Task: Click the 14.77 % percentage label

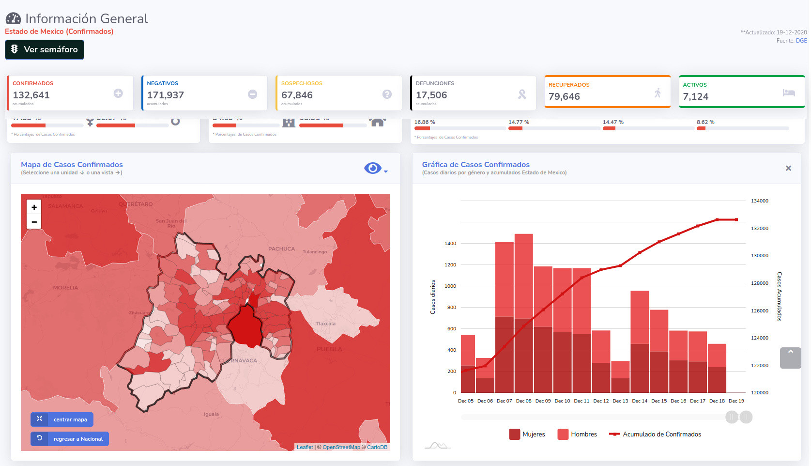Action: point(519,122)
